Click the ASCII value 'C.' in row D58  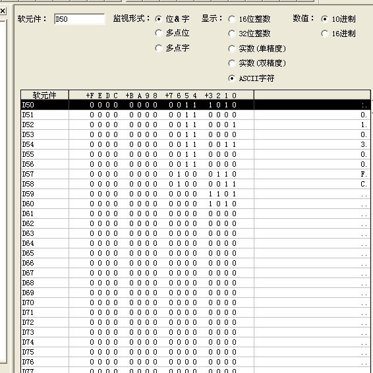tap(364, 184)
